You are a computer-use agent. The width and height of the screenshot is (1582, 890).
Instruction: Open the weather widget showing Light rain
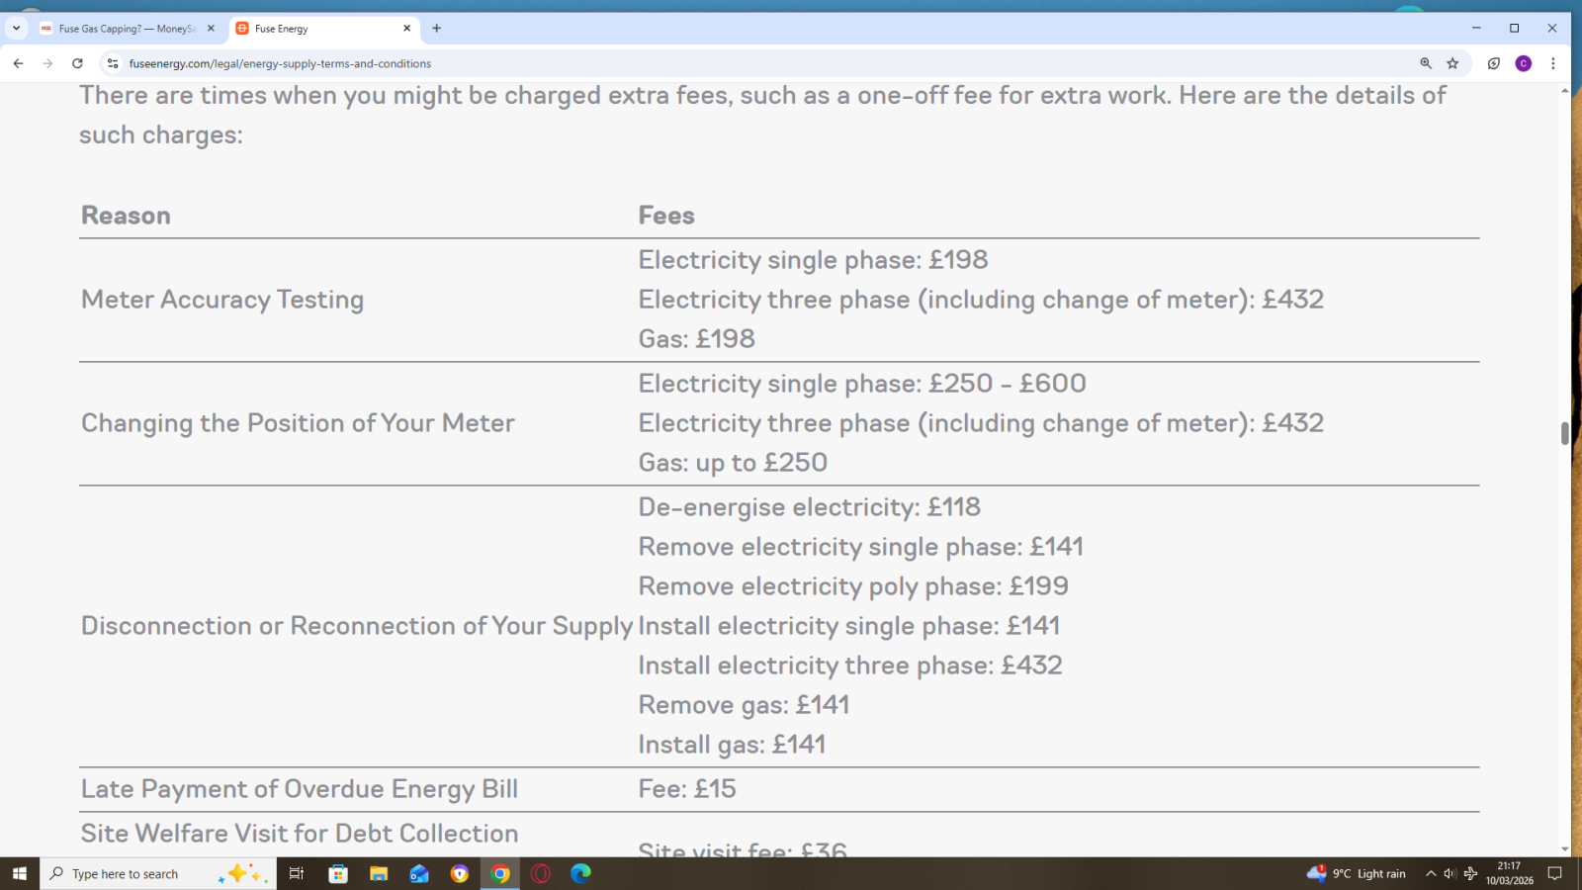1357,873
